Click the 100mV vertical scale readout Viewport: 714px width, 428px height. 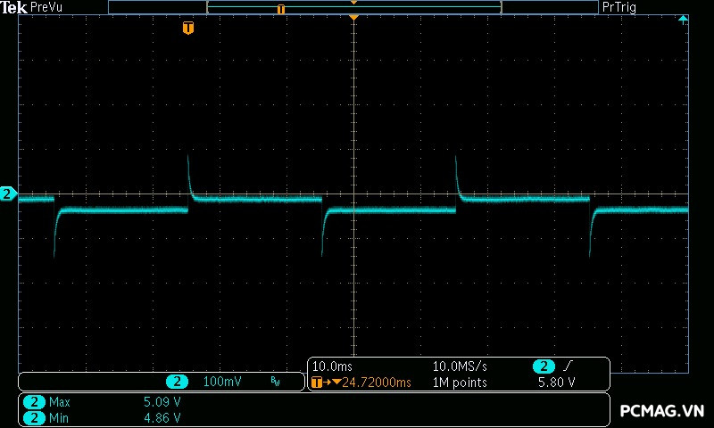[221, 382]
